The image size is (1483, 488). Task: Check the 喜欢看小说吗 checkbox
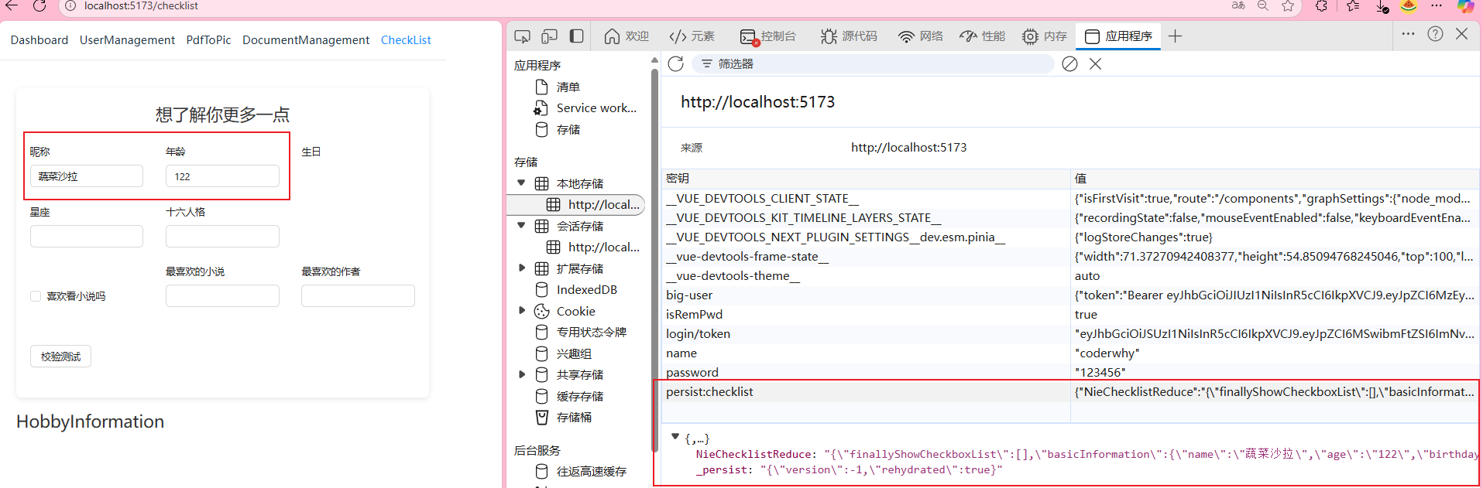point(36,296)
